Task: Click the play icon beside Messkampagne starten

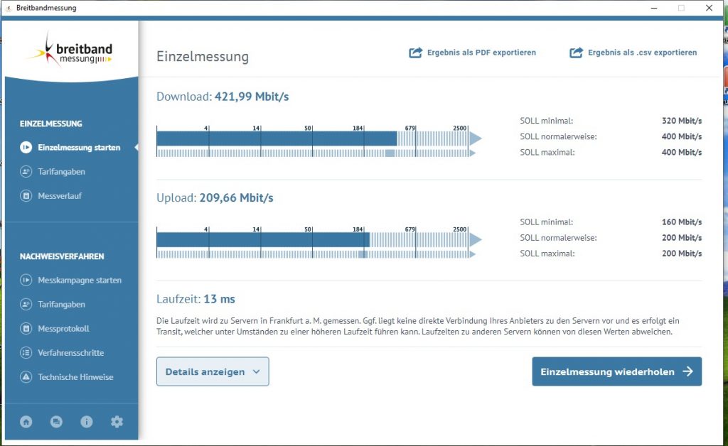Action: (x=26, y=281)
